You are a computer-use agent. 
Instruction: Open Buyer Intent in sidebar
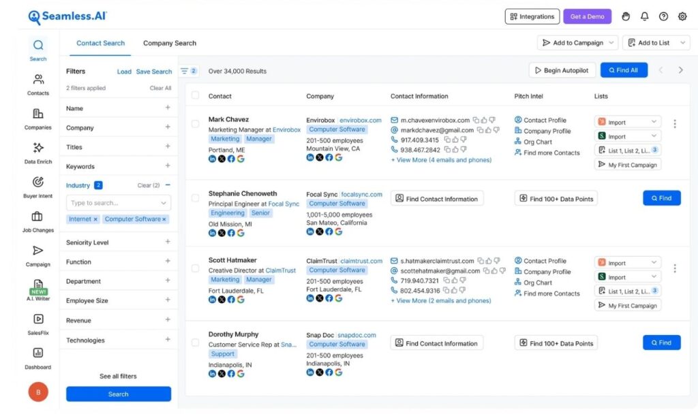coord(38,187)
